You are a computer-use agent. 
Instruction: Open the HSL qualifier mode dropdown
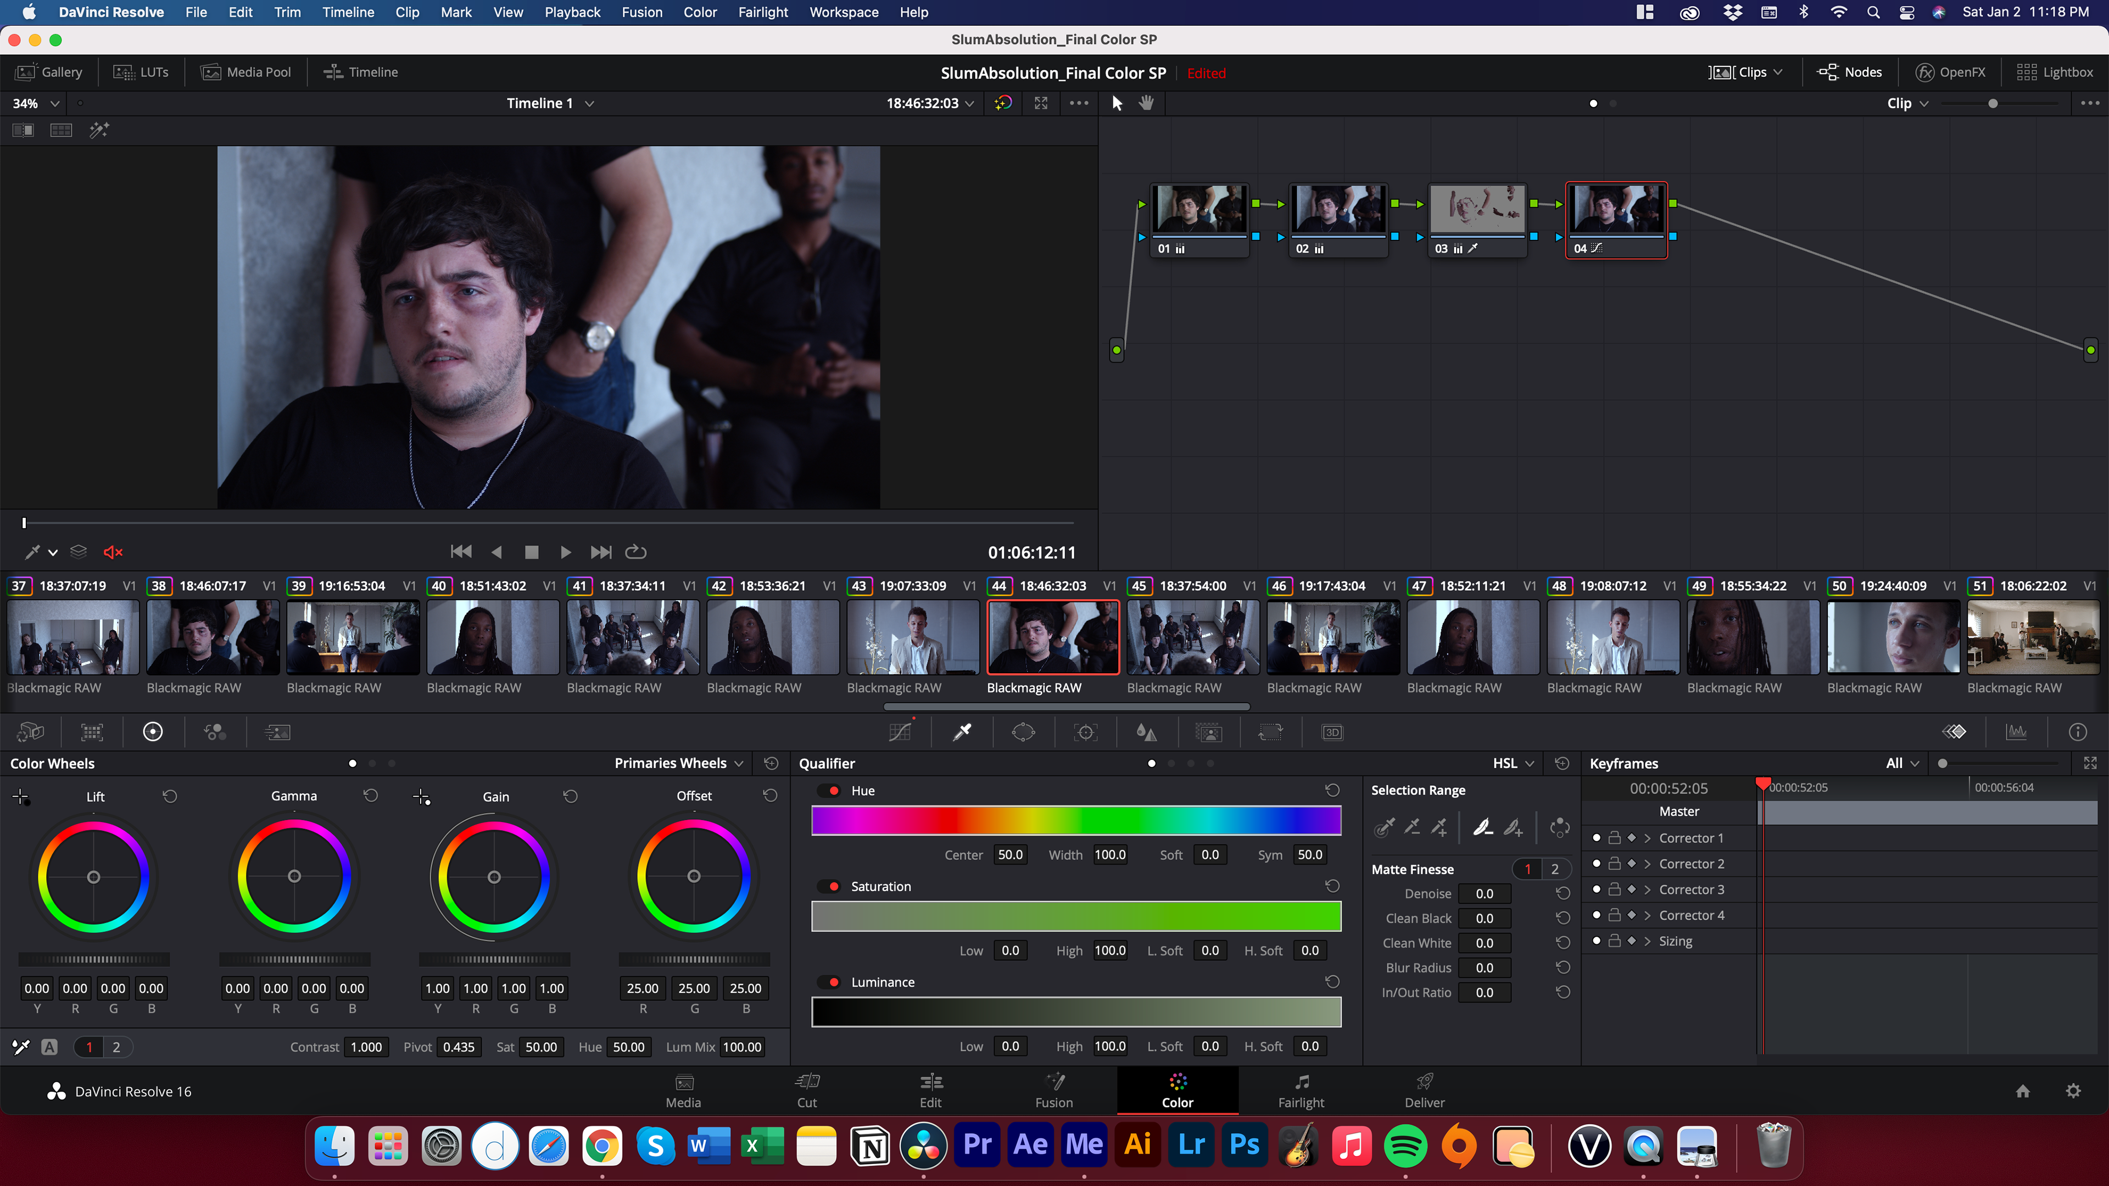[x=1513, y=763]
